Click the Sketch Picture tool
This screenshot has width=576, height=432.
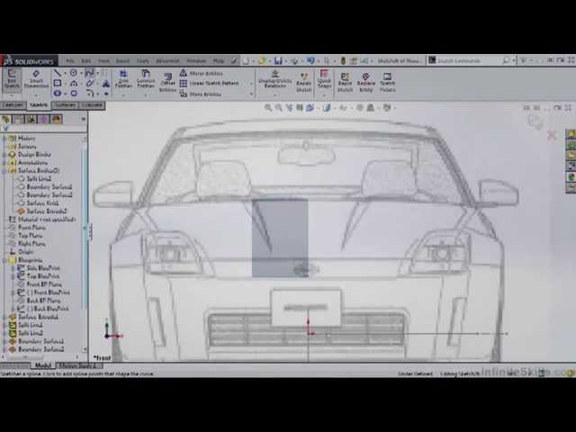click(x=388, y=82)
